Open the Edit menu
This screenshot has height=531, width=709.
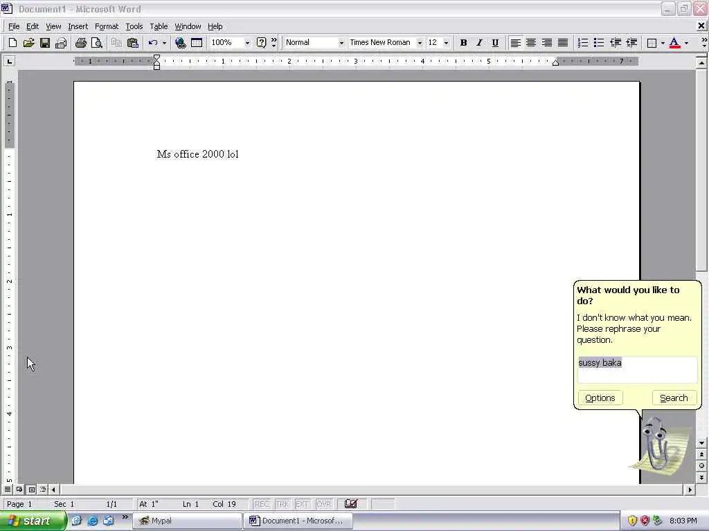point(32,26)
